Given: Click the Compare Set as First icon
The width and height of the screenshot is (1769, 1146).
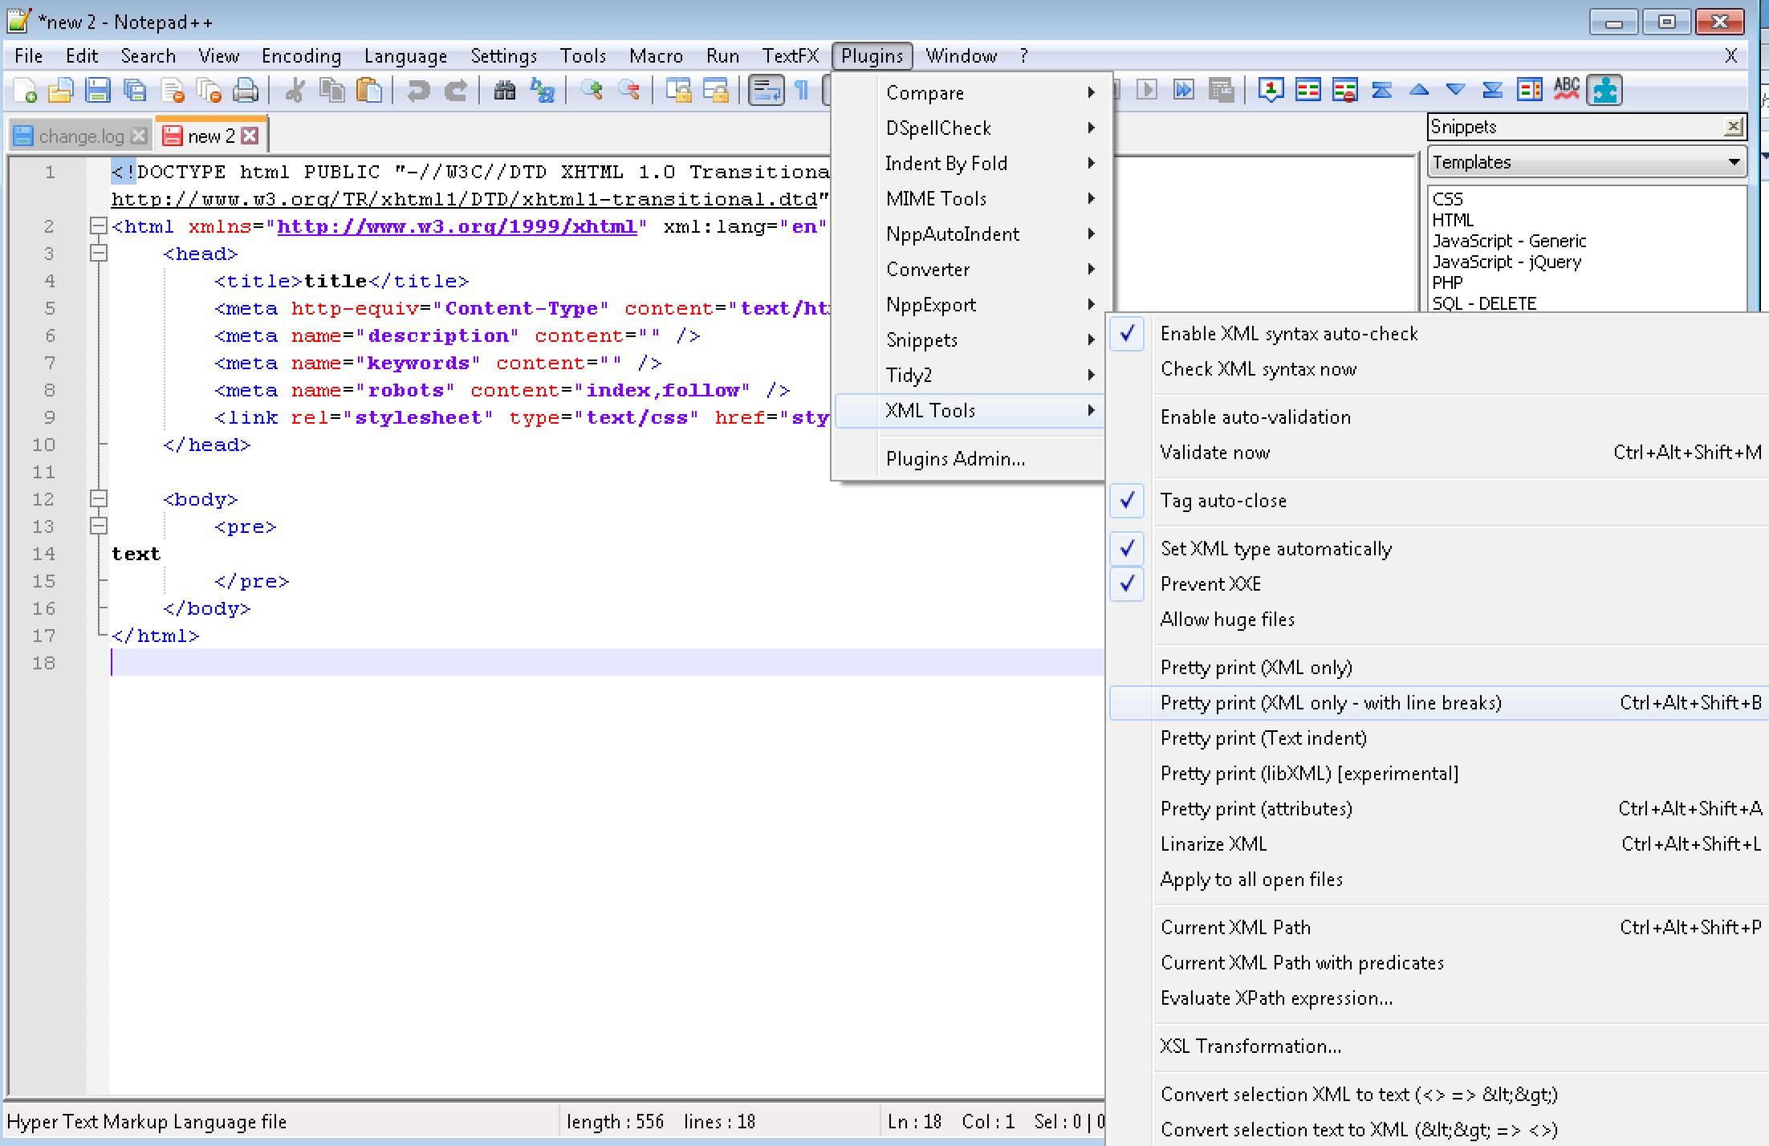Looking at the screenshot, I should pos(1271,90).
